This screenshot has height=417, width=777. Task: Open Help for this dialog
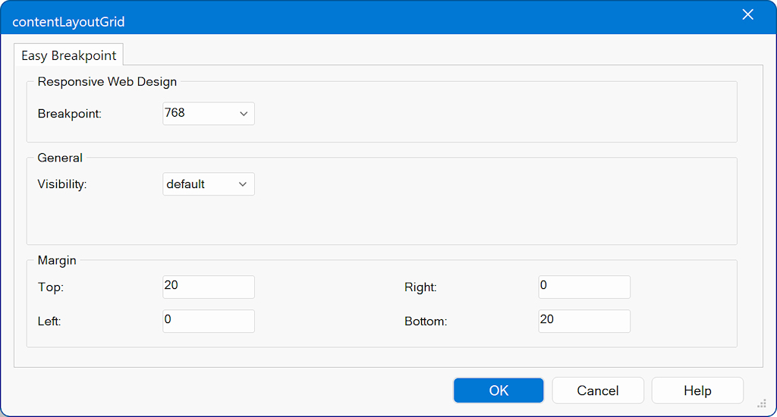click(697, 390)
